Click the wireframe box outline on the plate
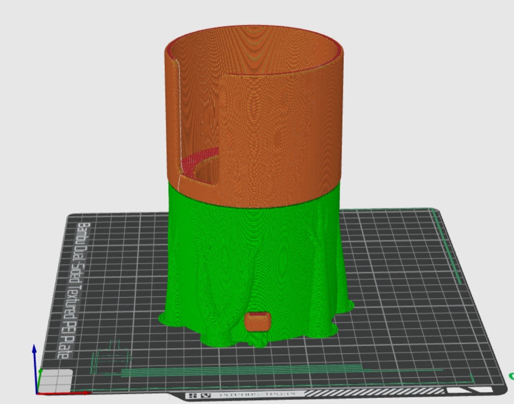The width and height of the screenshot is (514, 404). pos(111,357)
